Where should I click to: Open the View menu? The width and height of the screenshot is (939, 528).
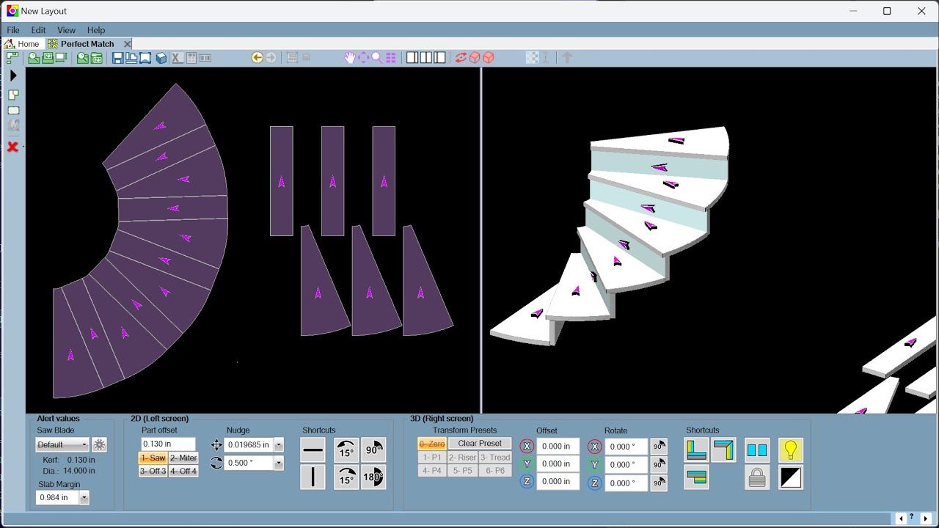tap(66, 30)
